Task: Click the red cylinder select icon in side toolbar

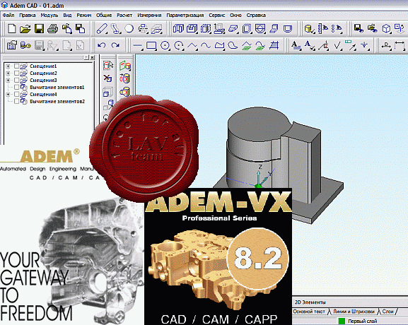Action: pyautogui.click(x=108, y=65)
